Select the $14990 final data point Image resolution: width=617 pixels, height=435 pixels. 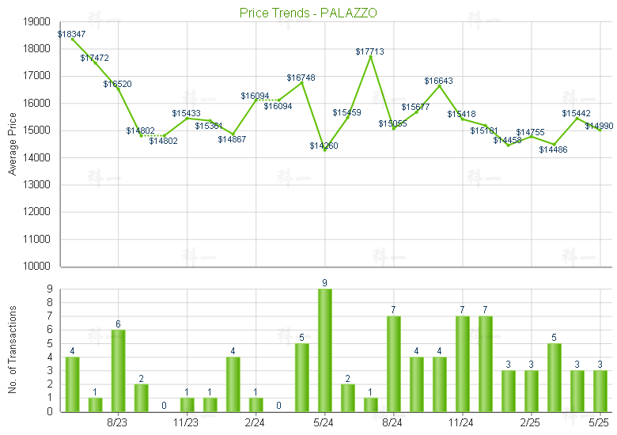click(x=600, y=130)
